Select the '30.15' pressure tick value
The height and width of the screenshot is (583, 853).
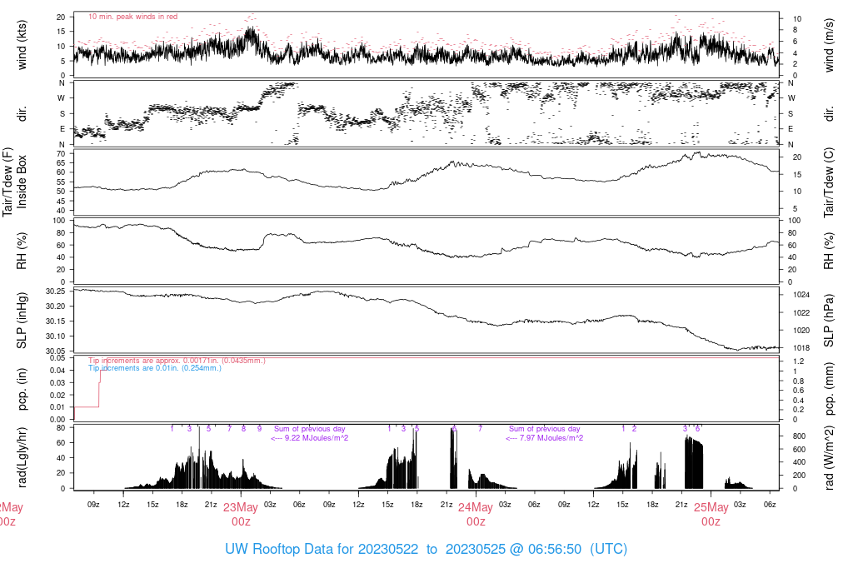(x=56, y=321)
